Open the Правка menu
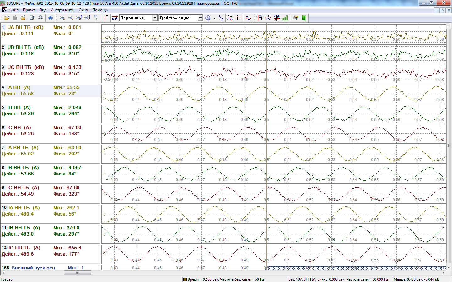 [29, 10]
